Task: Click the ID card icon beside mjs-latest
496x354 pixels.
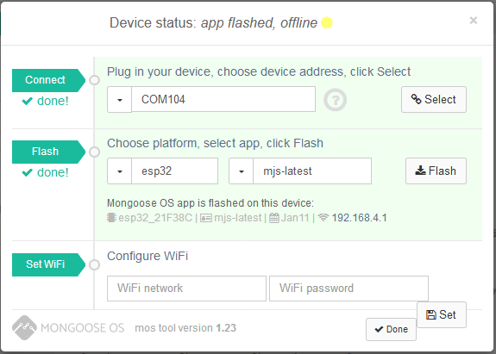Action: point(206,218)
